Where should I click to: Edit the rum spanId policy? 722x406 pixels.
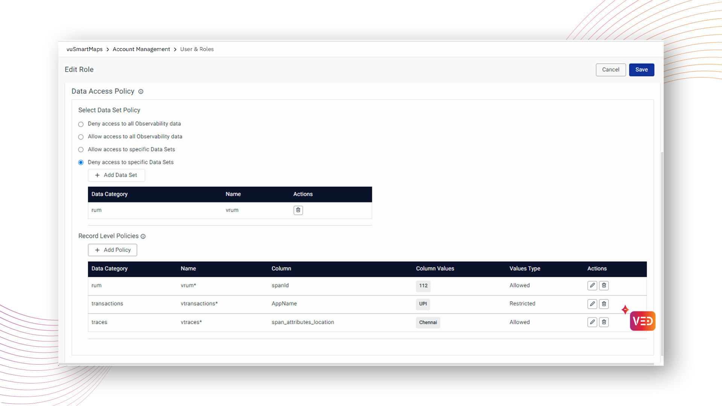tap(592, 286)
